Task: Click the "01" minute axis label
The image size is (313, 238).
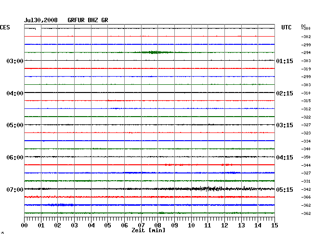Action: pos(41,225)
